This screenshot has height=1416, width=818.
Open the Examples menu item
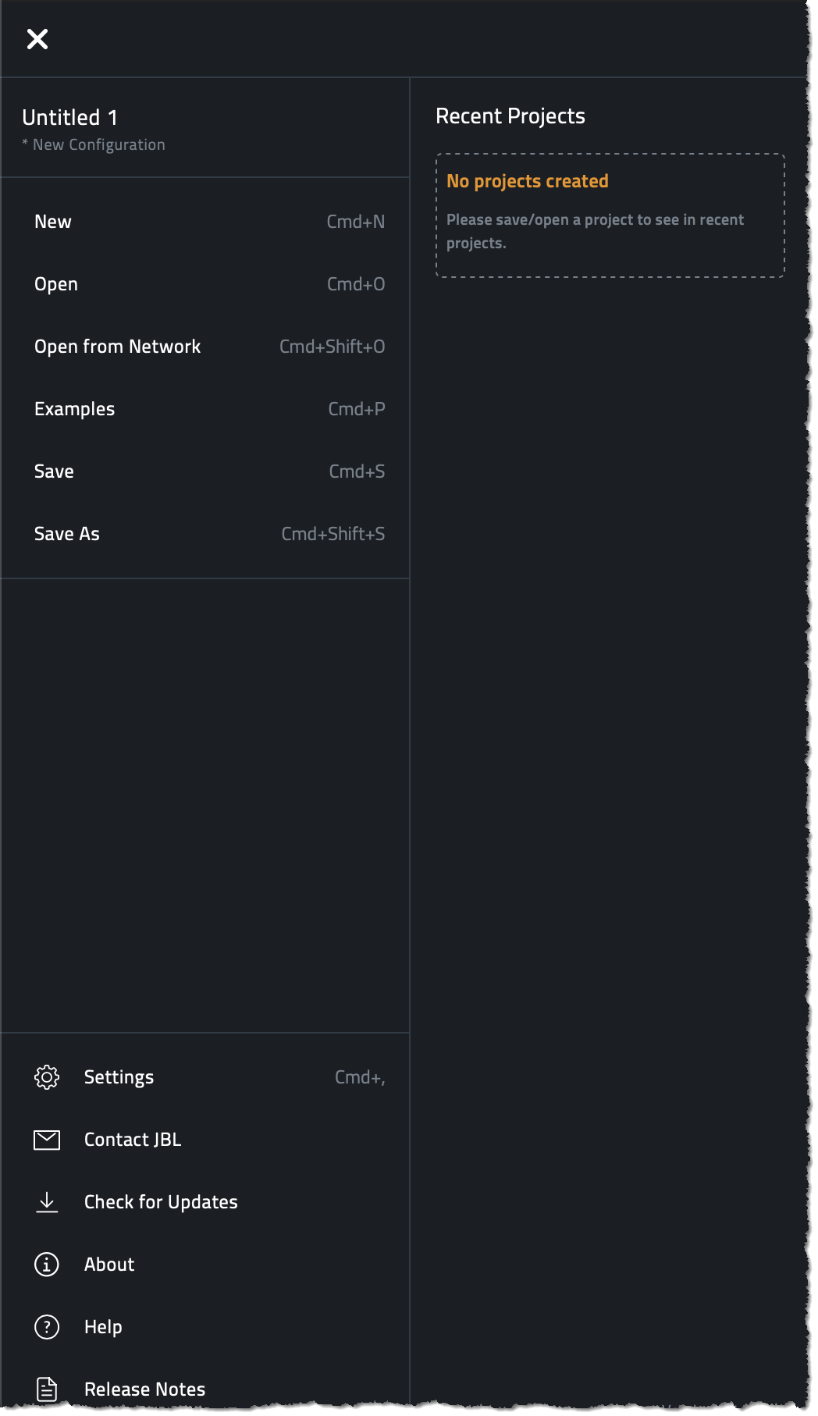(x=205, y=409)
